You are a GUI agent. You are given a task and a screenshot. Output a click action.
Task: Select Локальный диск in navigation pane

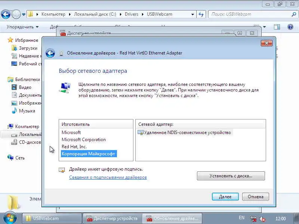26,134
